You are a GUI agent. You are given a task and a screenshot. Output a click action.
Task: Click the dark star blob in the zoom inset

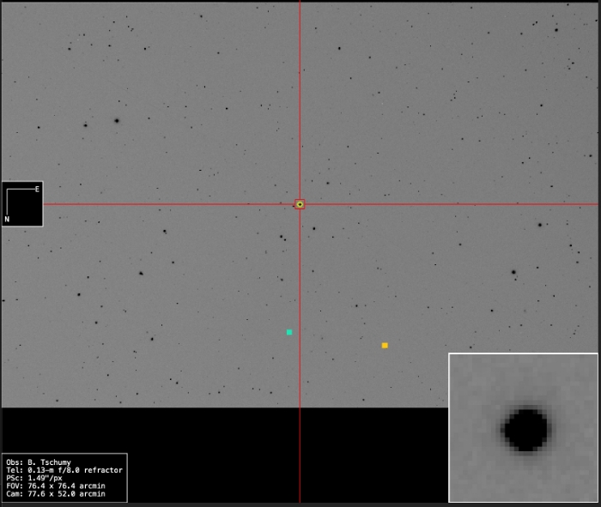point(525,429)
